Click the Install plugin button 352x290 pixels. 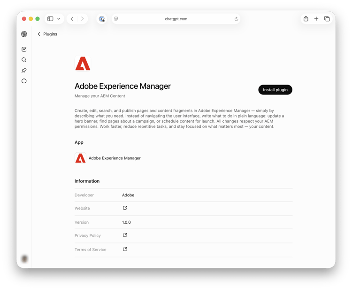[x=275, y=90]
